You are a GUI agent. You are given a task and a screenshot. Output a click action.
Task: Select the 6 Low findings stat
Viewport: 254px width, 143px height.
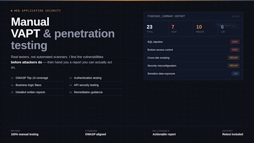pos(230,28)
